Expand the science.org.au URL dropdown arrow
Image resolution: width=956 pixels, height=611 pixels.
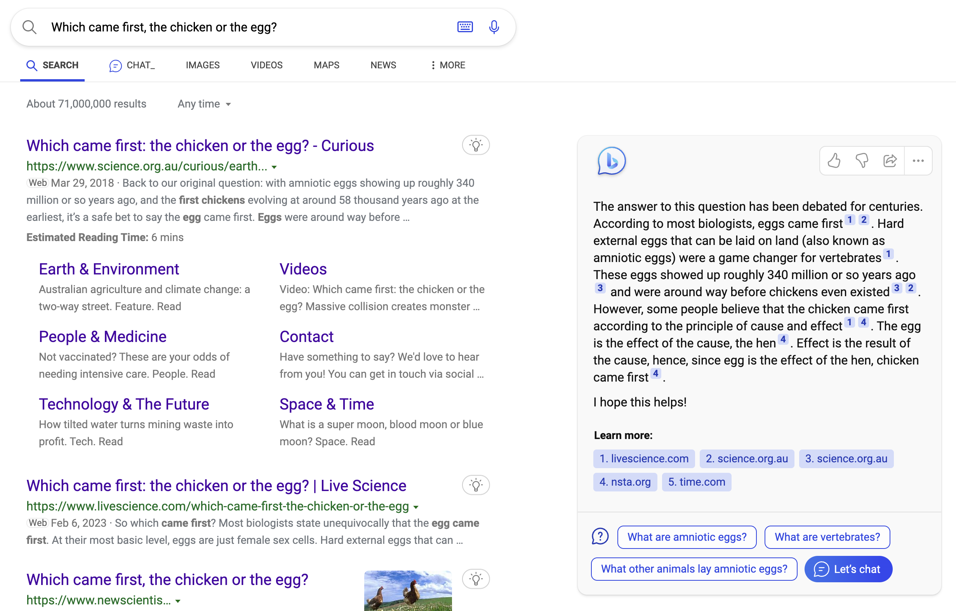[x=274, y=167]
